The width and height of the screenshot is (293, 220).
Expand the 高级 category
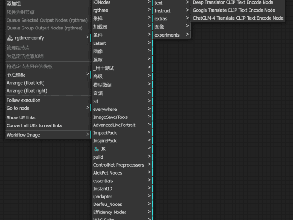click(x=122, y=76)
